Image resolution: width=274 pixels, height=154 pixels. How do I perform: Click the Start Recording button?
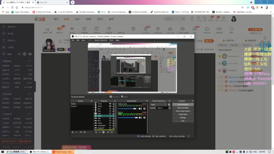(183, 108)
